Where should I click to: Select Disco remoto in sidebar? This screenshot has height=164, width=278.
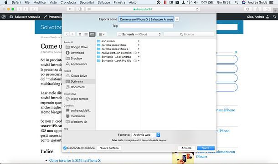click(79, 99)
